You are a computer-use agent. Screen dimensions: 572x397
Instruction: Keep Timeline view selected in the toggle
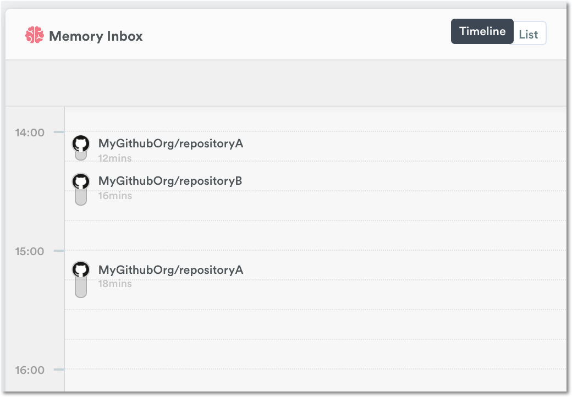(x=482, y=31)
